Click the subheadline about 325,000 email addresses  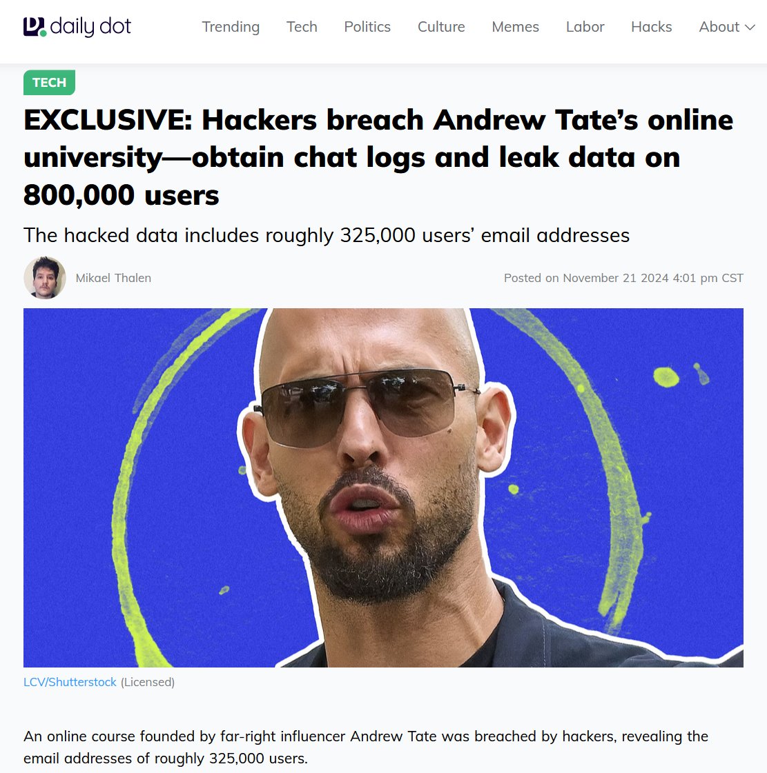[x=327, y=236]
